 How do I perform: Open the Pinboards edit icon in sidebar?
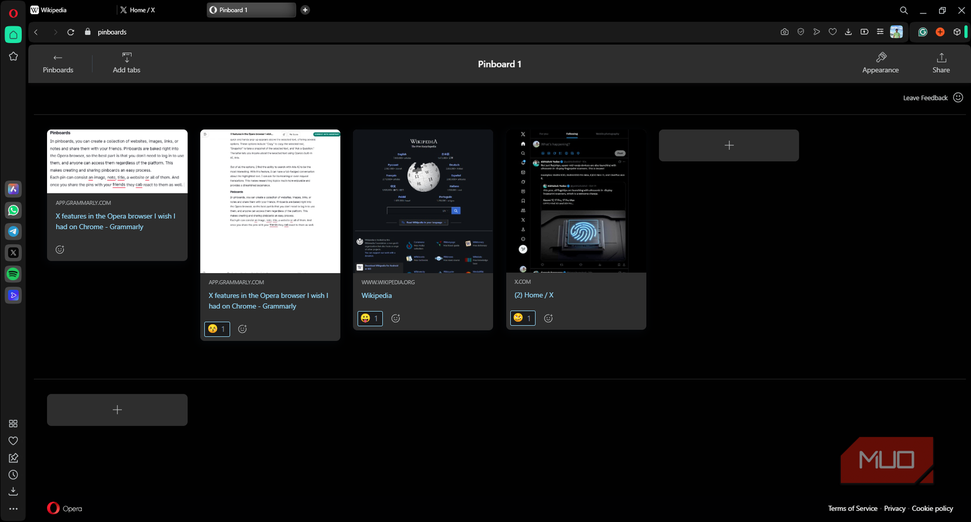coord(13,458)
